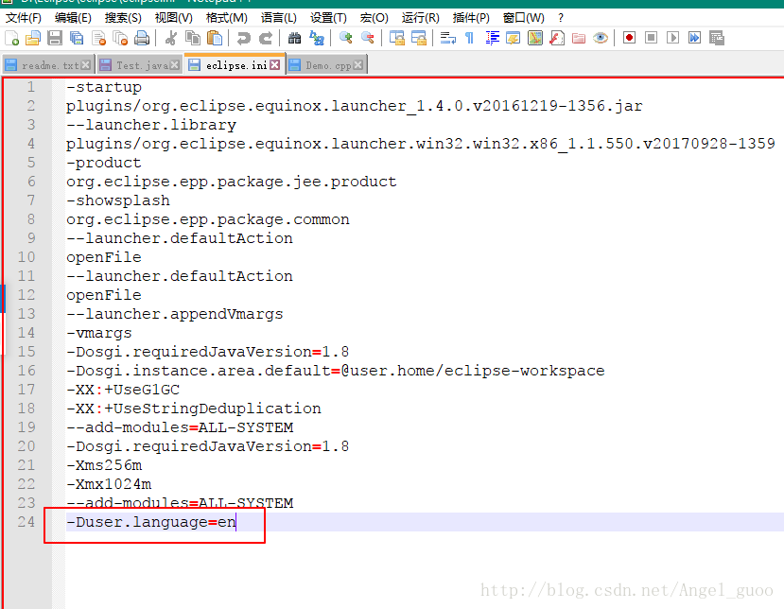The width and height of the screenshot is (784, 609).
Task: Toggle synchronized vertical scrolling icon
Action: [397, 38]
